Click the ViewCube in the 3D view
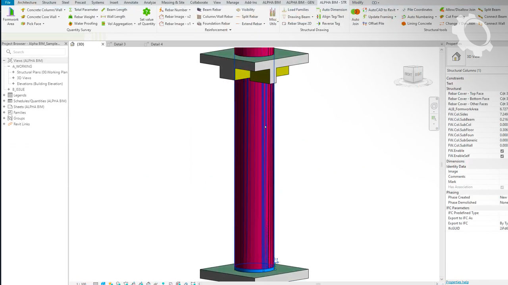Screen dimensions: 508x285 click(x=413, y=74)
